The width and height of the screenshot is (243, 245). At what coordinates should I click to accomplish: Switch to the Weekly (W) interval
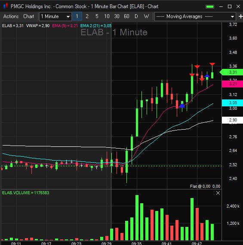point(146,16)
